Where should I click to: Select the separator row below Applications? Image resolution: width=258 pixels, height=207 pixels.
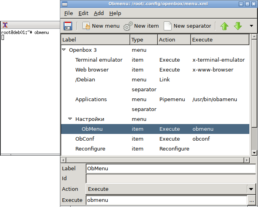coord(155,109)
